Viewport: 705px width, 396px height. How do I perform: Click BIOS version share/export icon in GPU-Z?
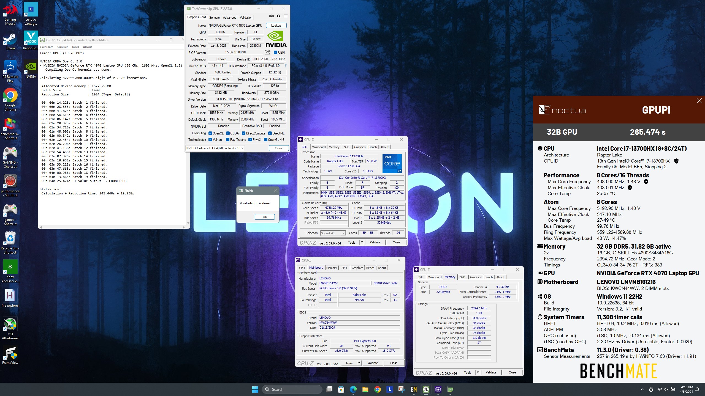[267, 52]
